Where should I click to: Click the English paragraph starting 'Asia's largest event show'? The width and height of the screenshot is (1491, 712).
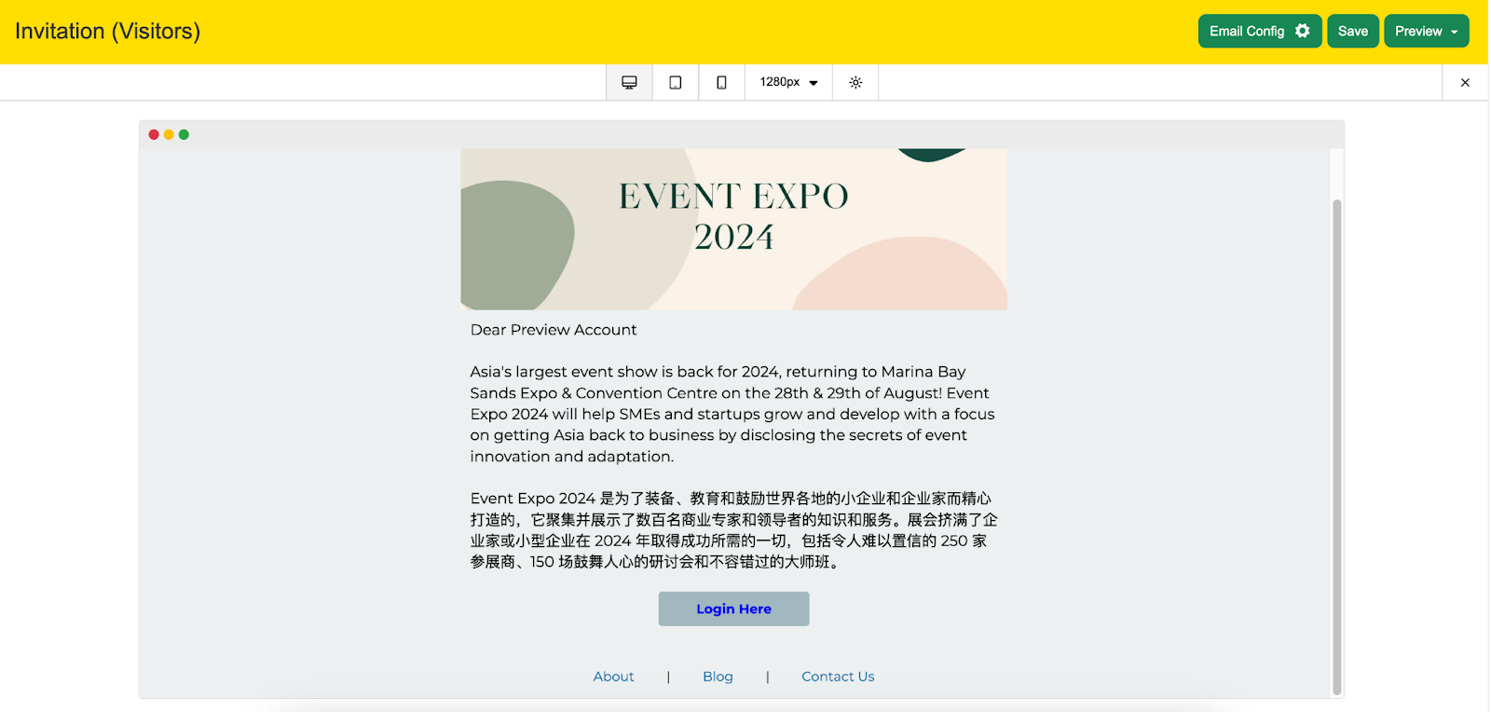pos(732,414)
